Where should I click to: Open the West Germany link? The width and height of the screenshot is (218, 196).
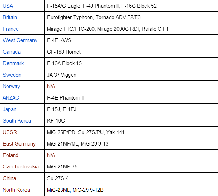click(20, 40)
